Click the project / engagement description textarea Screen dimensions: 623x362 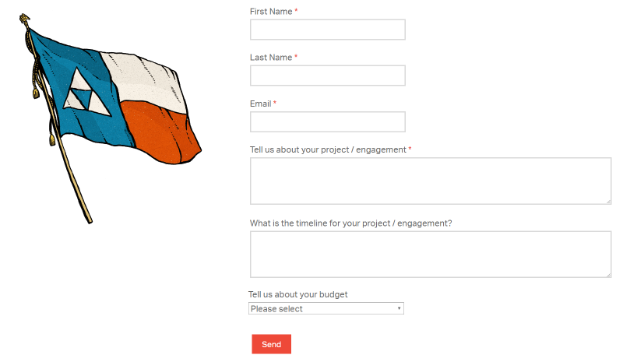431,181
